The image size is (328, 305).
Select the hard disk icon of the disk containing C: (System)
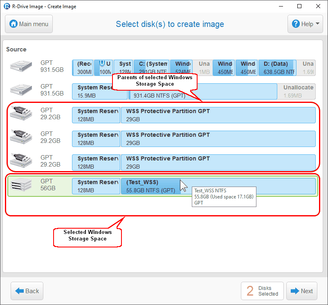coord(21,66)
